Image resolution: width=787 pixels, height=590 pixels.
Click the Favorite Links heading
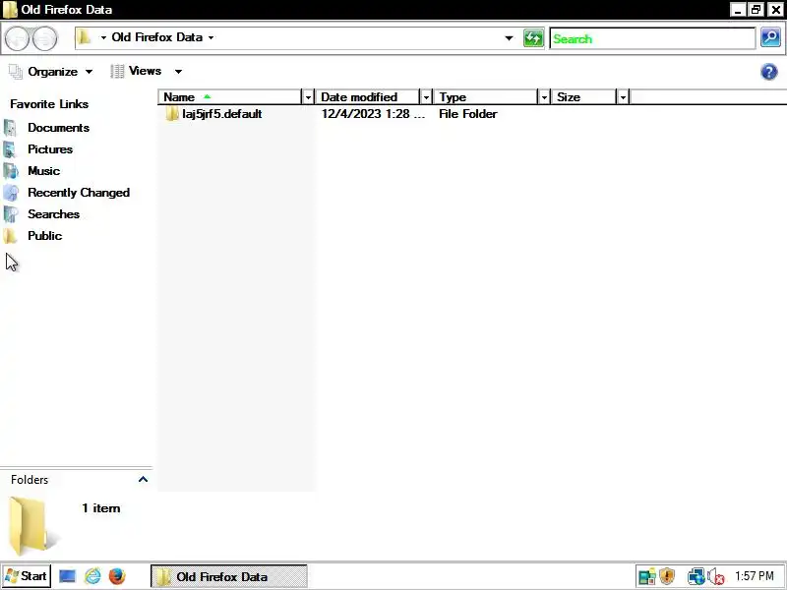[x=49, y=104]
